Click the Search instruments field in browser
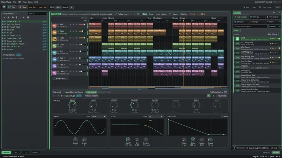Image resolution: width=282 pixels, height=158 pixels. (x=250, y=27)
